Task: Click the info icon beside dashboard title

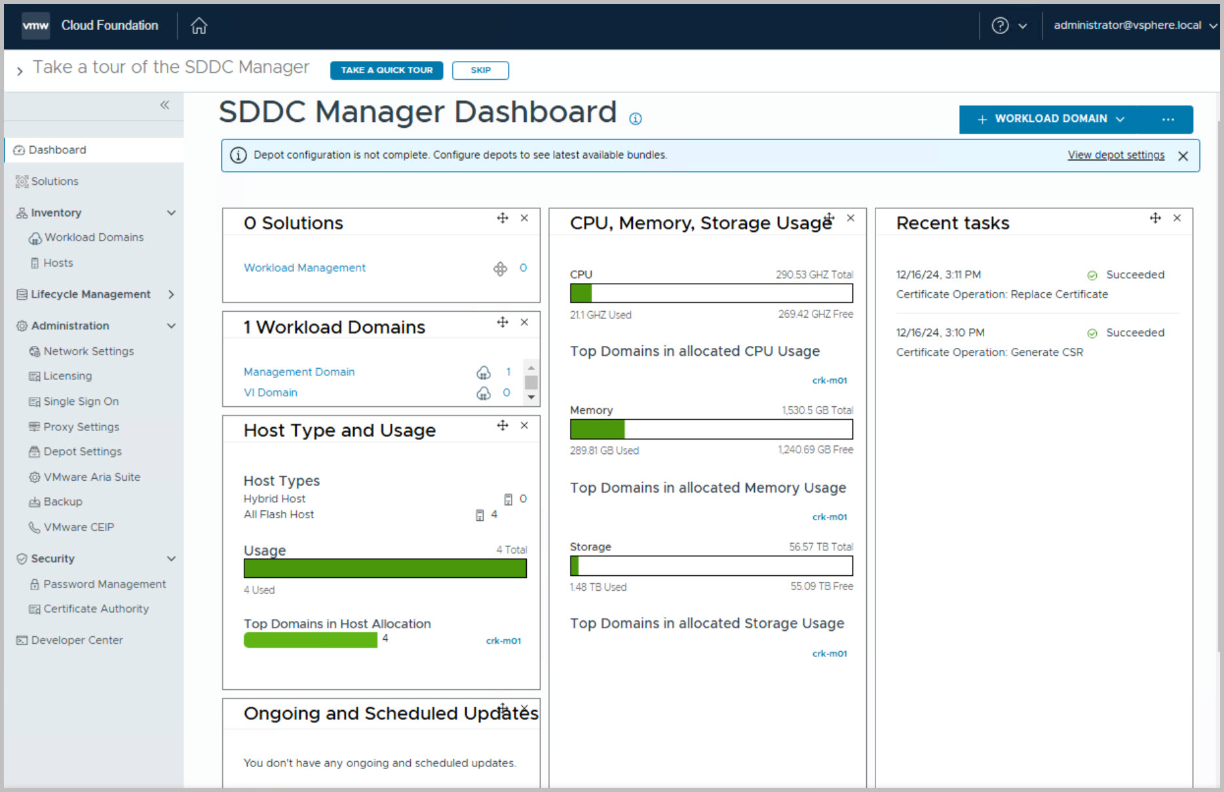Action: (x=635, y=119)
